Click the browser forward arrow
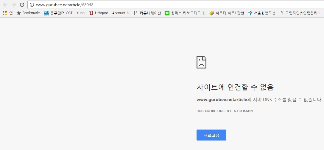The width and height of the screenshot is (324, 150). pos(13,5)
